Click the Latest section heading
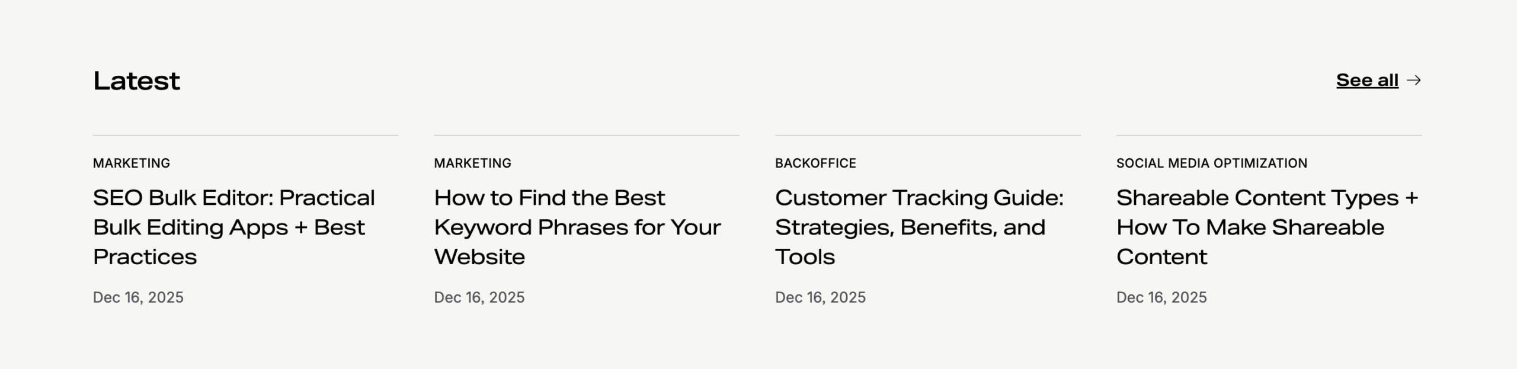 tap(136, 81)
